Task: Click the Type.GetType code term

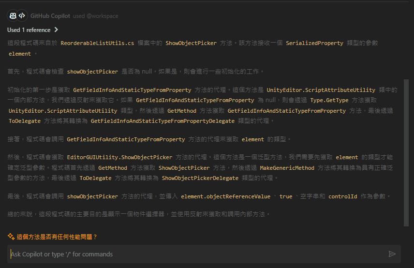Action: tap(329, 100)
